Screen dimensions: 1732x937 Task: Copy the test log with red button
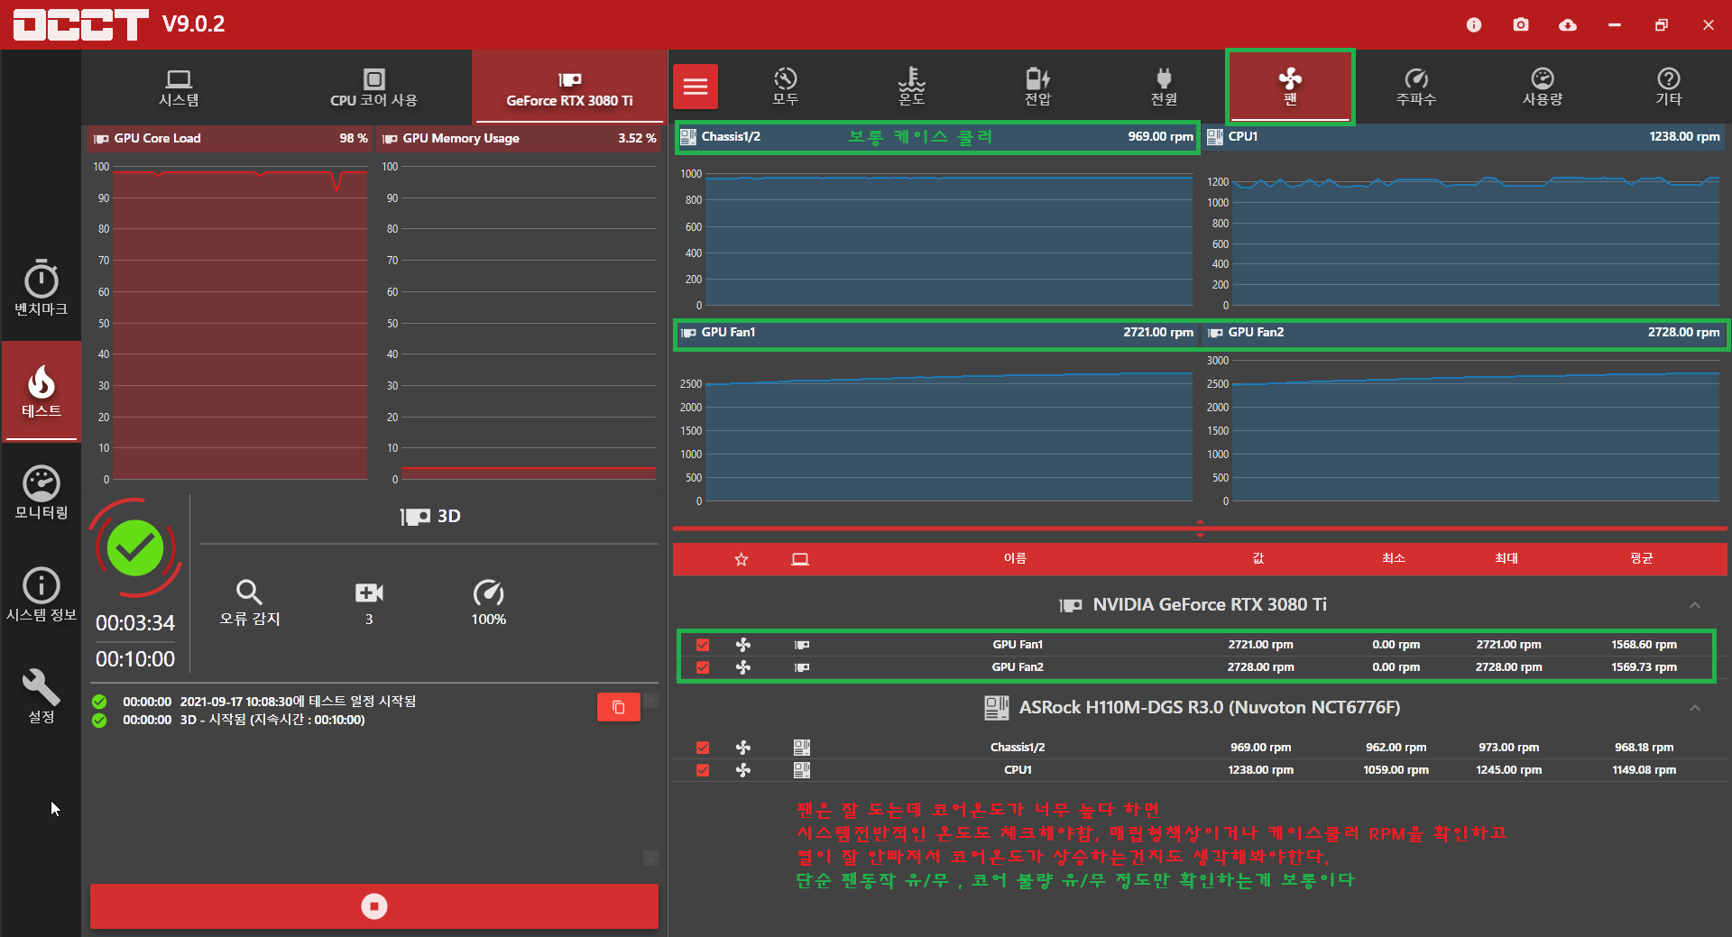[x=619, y=707]
